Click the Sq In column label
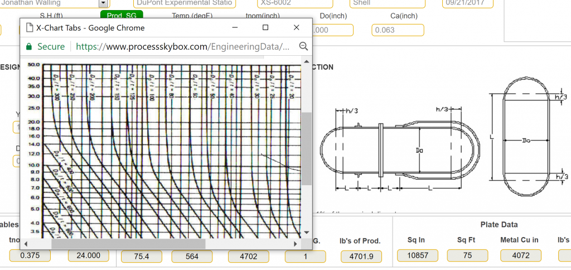 click(416, 240)
